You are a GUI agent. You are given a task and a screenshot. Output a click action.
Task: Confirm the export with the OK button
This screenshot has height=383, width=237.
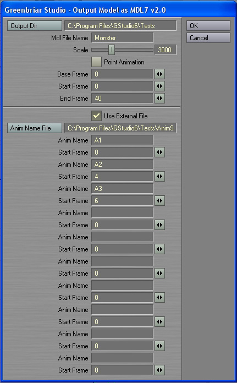point(208,26)
